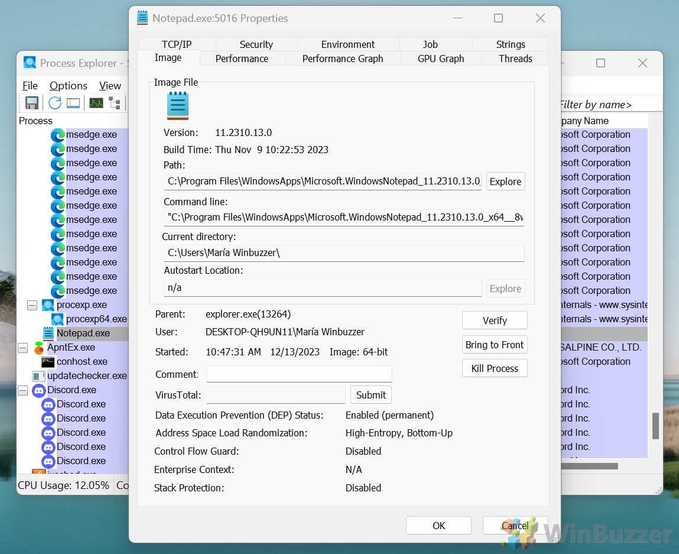This screenshot has height=554, width=679.
Task: Open the System Information graph icon
Action: click(96, 103)
